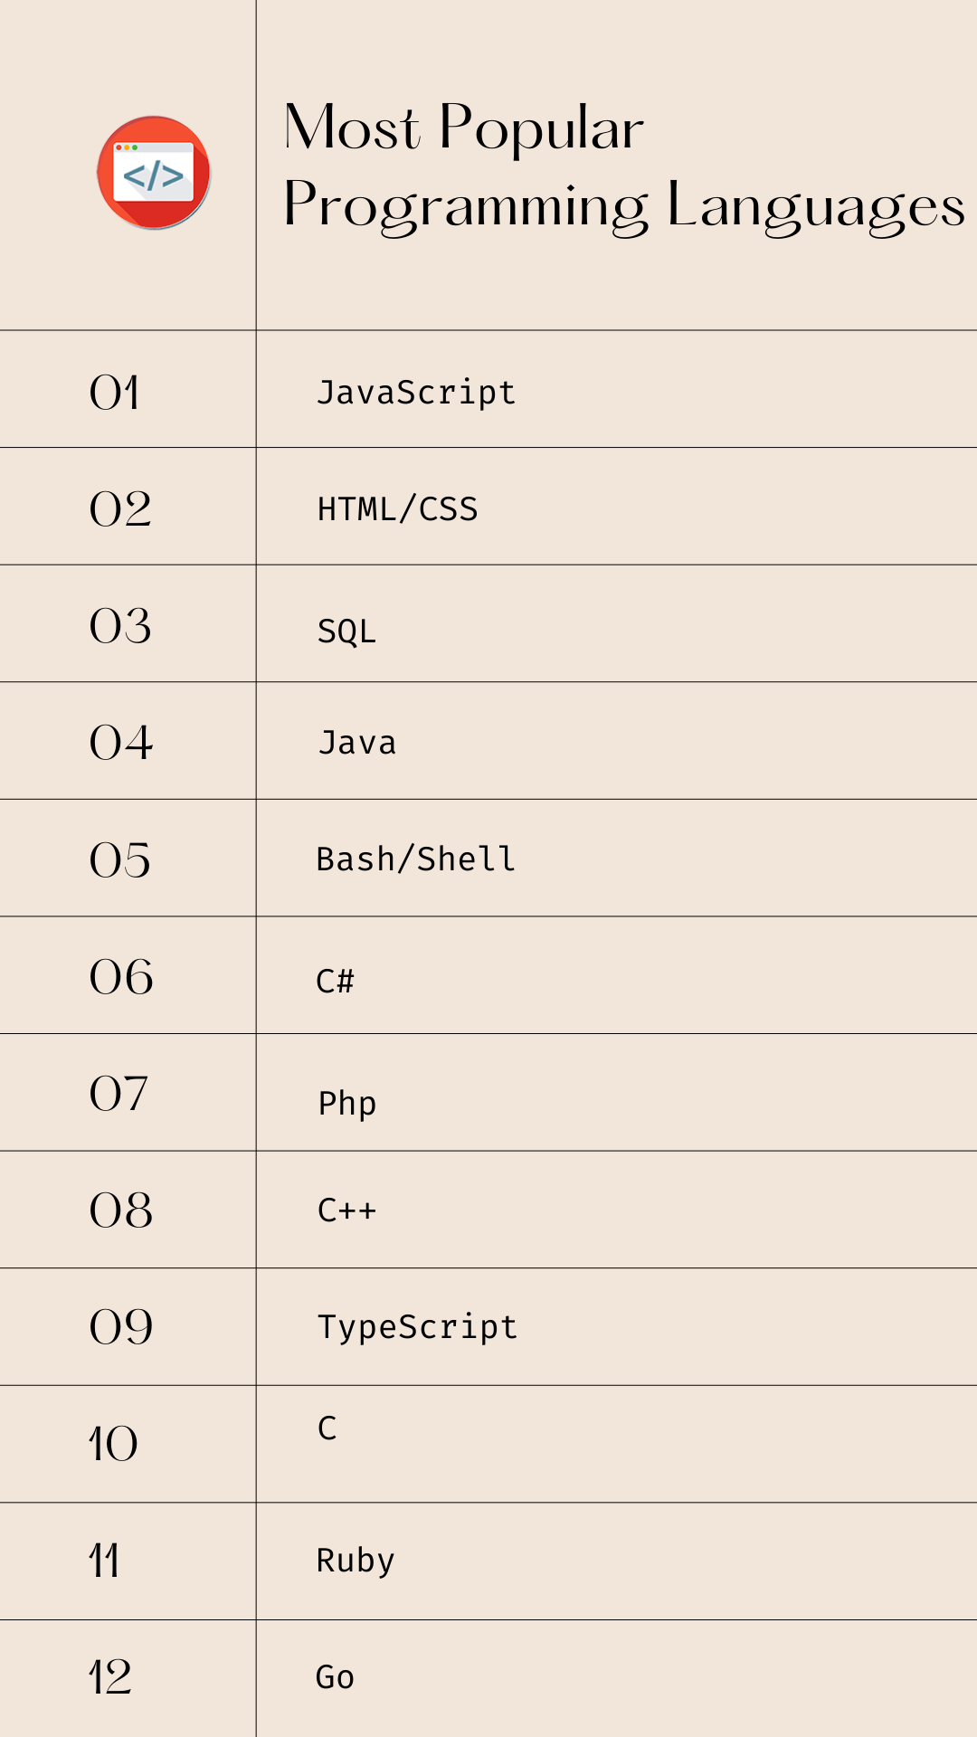Image resolution: width=977 pixels, height=1737 pixels.
Task: Click rank number 10
Action: 113,1444
